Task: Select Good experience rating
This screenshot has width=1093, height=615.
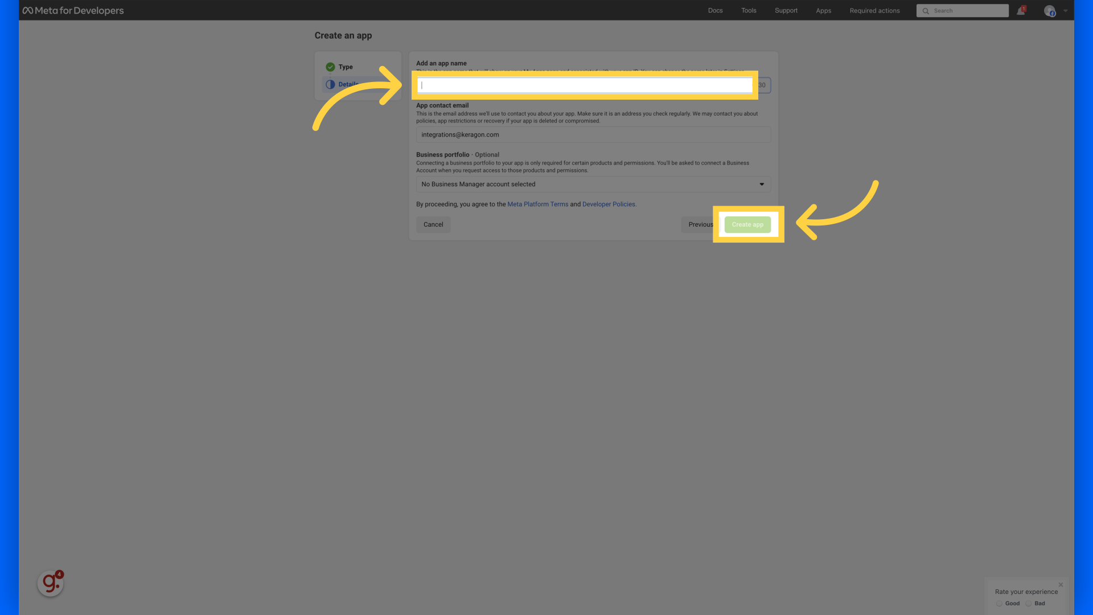Action: coord(1000,604)
